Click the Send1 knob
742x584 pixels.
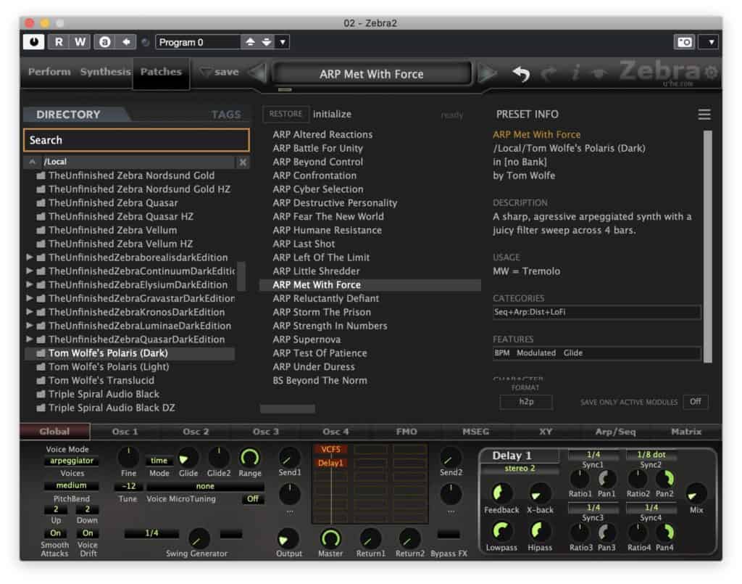pyautogui.click(x=288, y=458)
